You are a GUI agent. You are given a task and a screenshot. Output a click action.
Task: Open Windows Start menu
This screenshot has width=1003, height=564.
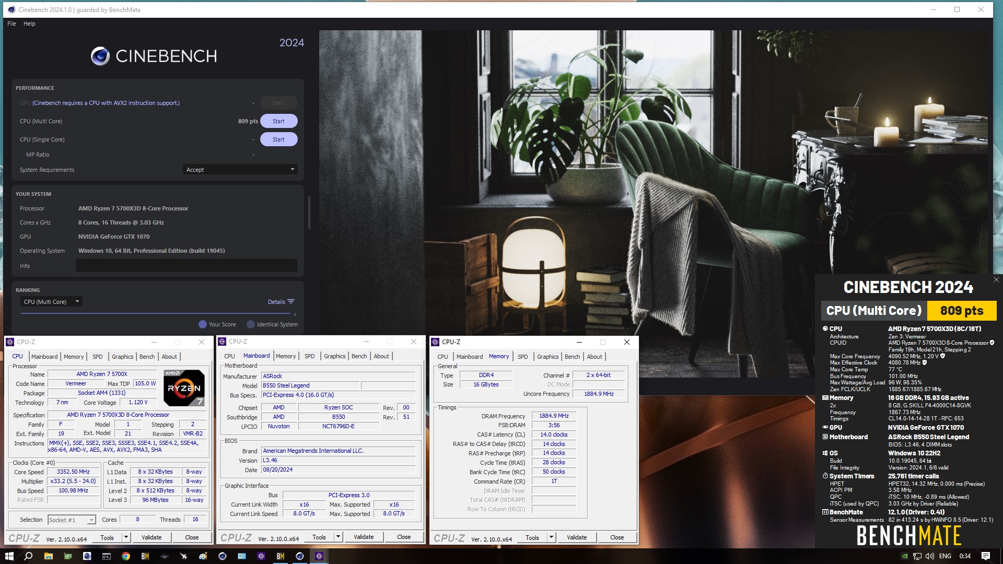pos(9,556)
